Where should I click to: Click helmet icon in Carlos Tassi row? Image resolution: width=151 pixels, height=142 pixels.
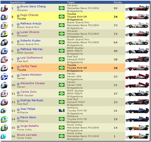[4, 68]
